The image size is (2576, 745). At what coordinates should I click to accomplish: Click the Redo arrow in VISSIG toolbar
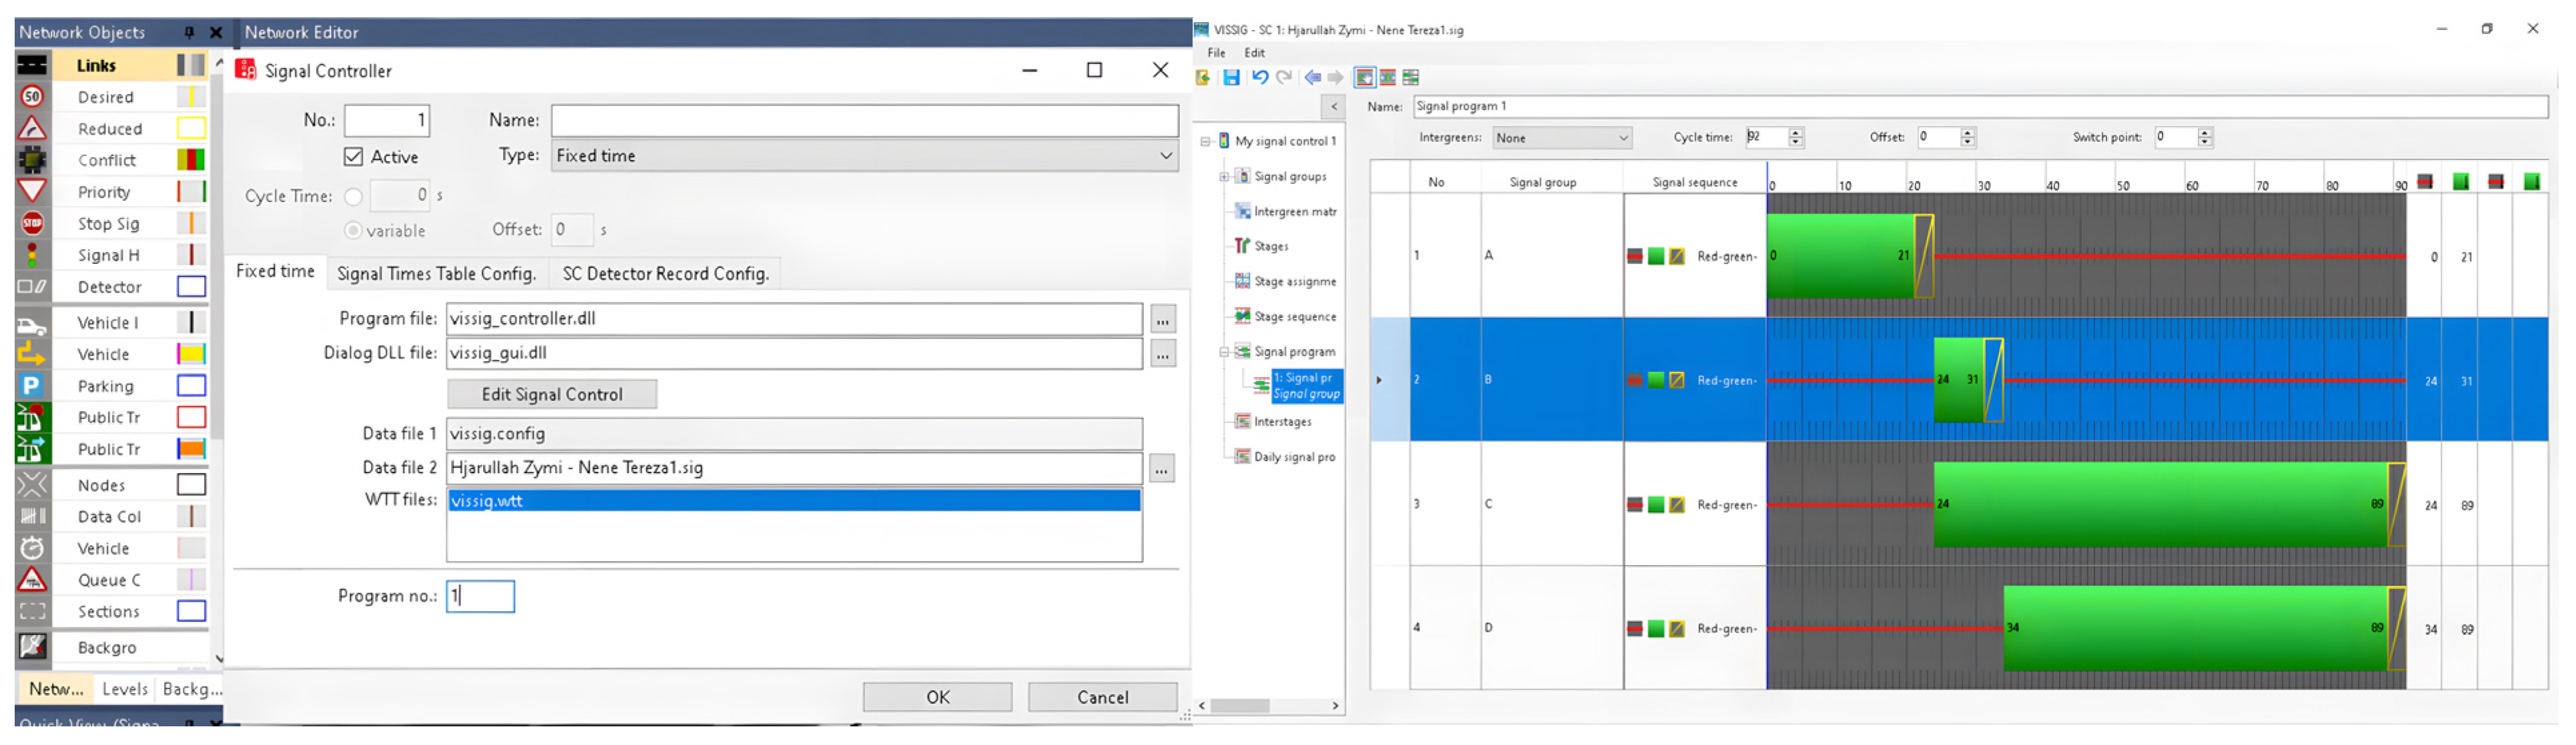click(1284, 78)
